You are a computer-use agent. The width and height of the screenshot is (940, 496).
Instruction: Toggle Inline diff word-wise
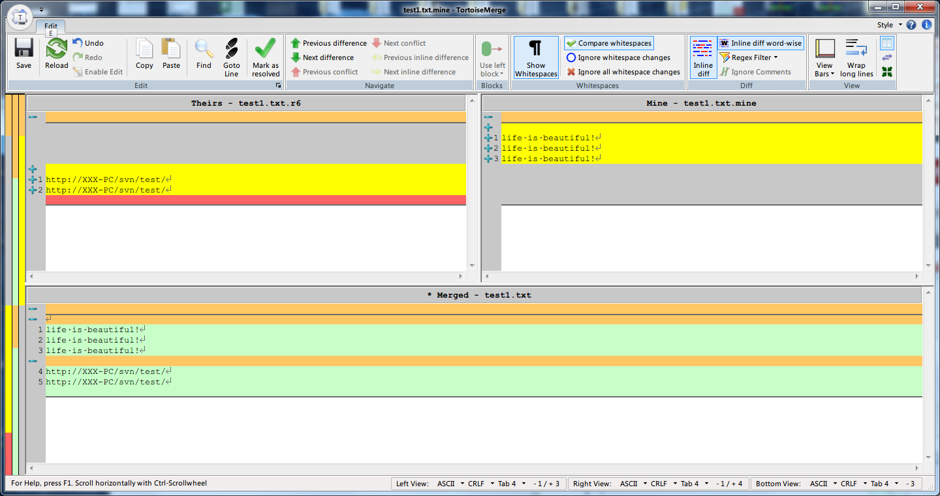pos(760,43)
